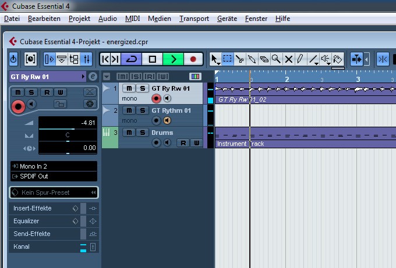Enable Write automation in the inspector
The image size is (396, 268).
click(61, 92)
